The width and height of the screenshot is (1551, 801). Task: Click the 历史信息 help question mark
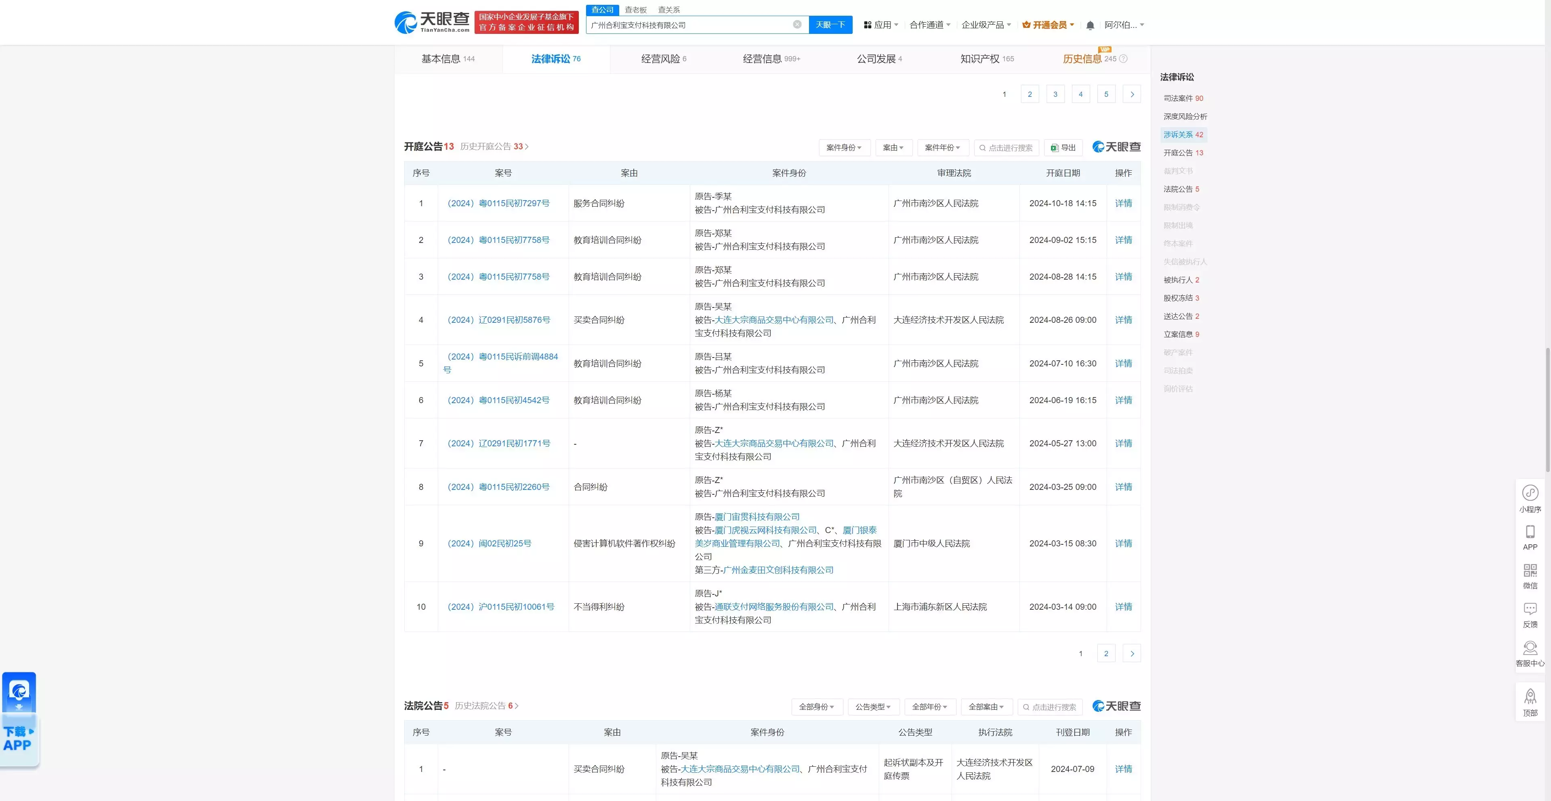(1123, 59)
